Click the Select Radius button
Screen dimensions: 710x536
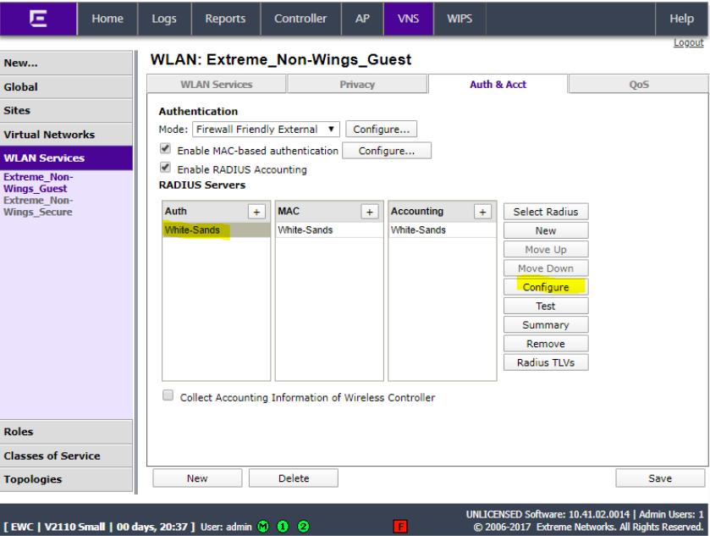coord(546,212)
